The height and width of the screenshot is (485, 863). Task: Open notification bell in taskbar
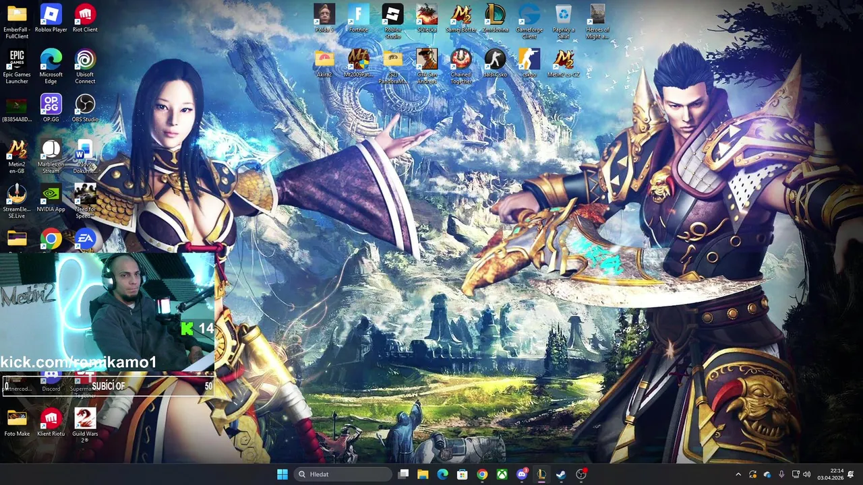851,474
